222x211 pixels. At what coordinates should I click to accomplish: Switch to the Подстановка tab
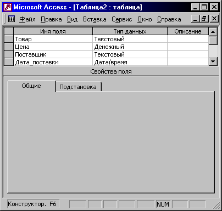click(x=78, y=87)
